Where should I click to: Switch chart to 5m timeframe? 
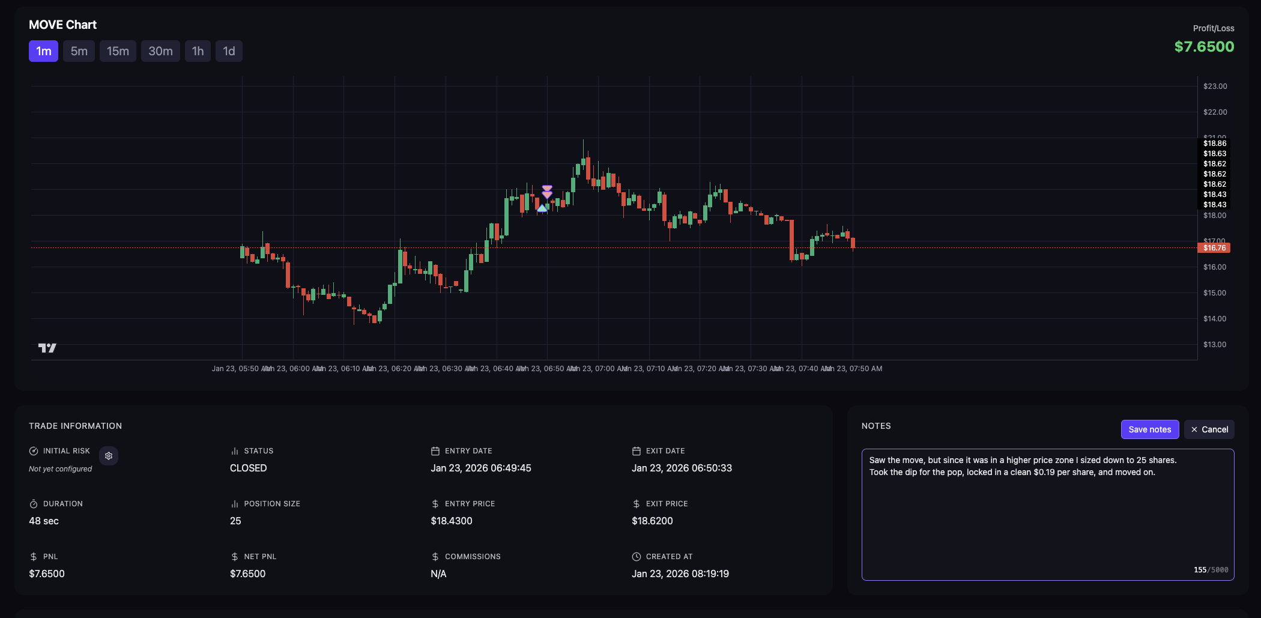click(x=79, y=51)
